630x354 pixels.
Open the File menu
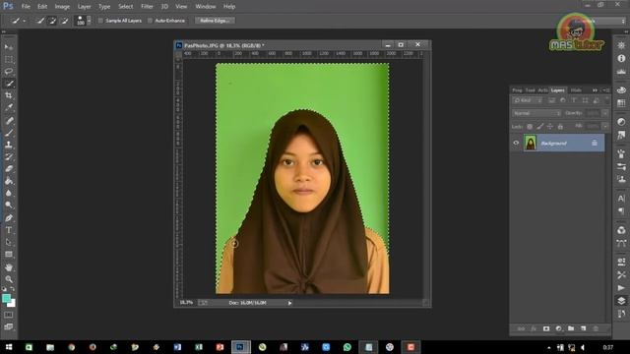tap(26, 7)
